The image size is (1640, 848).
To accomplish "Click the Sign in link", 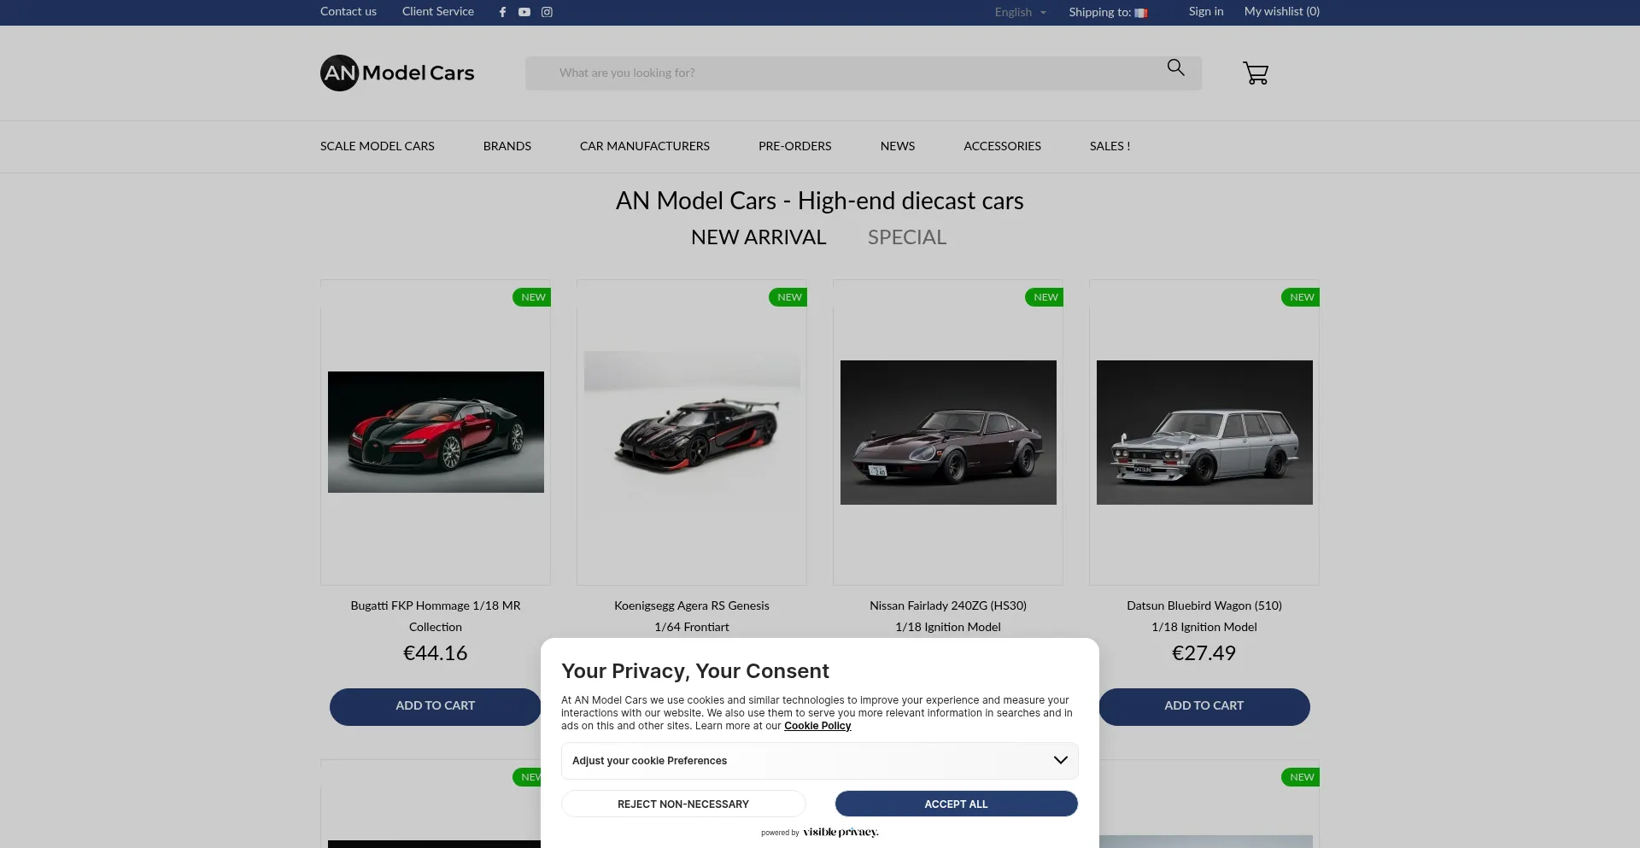I will point(1206,11).
